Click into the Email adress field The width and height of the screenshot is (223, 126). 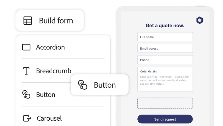pos(165,48)
